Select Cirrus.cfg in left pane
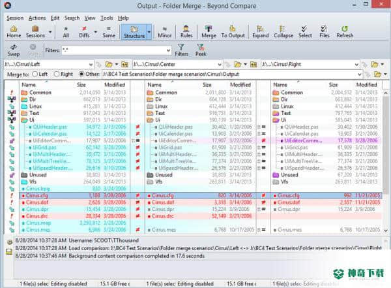 36,195
